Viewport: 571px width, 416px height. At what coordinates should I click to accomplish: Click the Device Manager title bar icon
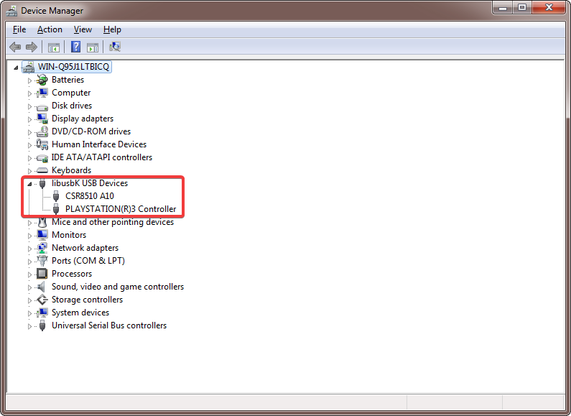pyautogui.click(x=11, y=11)
